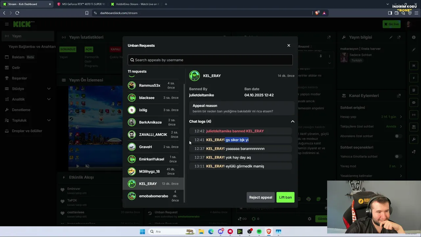Open the Yayın sidebar item
The height and width of the screenshot is (237, 421).
point(28,36)
